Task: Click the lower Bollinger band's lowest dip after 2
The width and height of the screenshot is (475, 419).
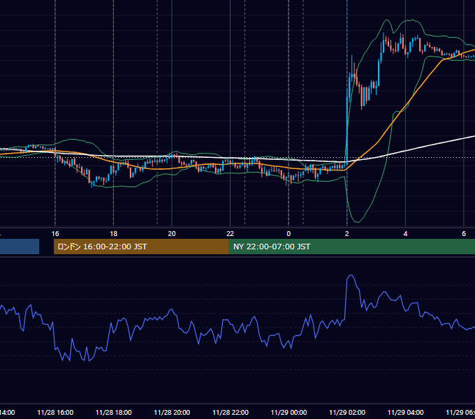Action: tap(357, 221)
